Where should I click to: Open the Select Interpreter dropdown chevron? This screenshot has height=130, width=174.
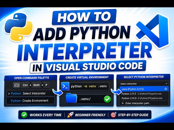coord(166,83)
